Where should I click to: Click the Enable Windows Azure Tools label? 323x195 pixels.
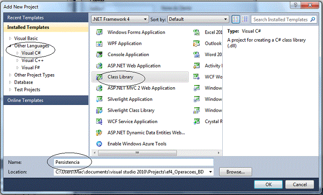click(137, 144)
